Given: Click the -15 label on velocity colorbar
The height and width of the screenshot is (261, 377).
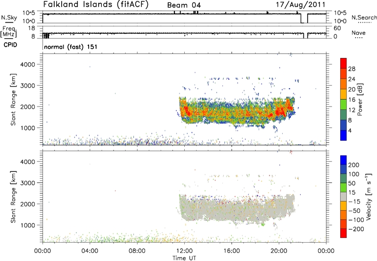Looking at the screenshot, I should pyautogui.click(x=354, y=201).
